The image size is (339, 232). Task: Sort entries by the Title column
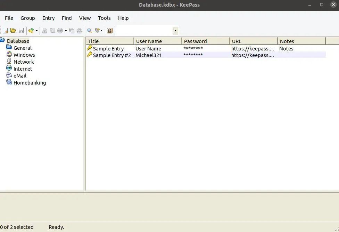click(x=110, y=41)
